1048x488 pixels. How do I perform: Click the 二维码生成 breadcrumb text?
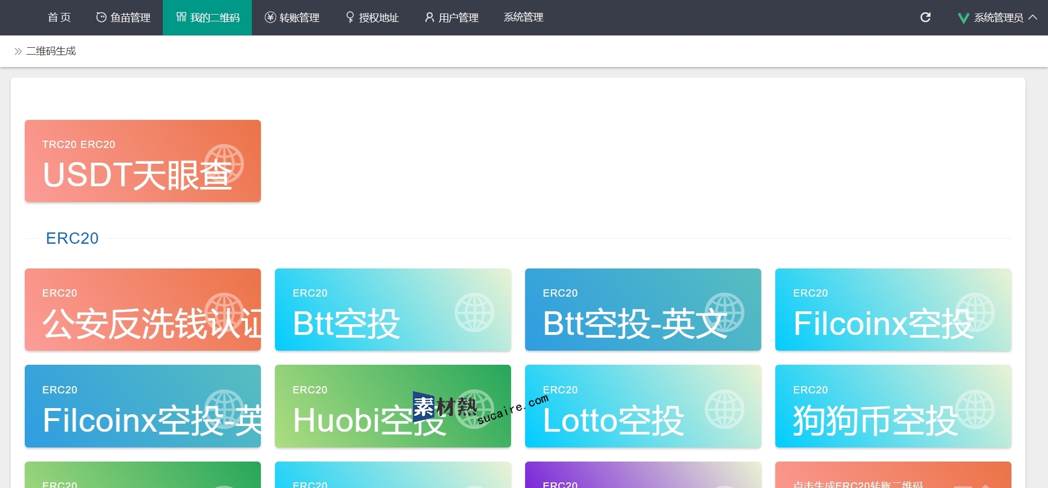click(51, 51)
